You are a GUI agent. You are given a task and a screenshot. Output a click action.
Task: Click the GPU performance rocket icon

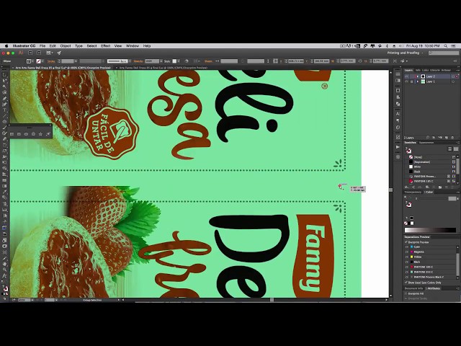[x=59, y=53]
